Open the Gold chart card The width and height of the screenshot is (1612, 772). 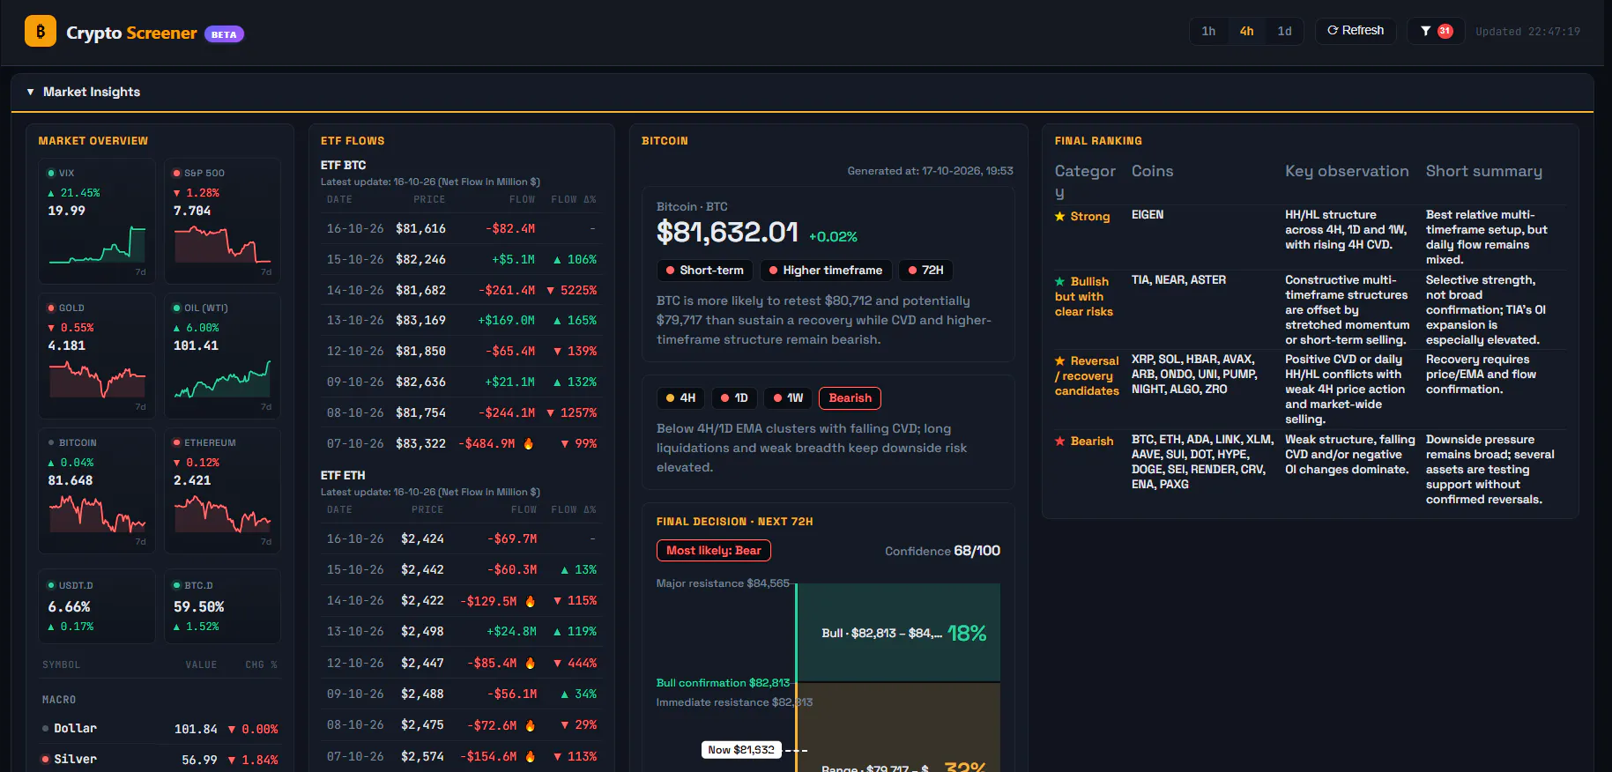point(97,355)
